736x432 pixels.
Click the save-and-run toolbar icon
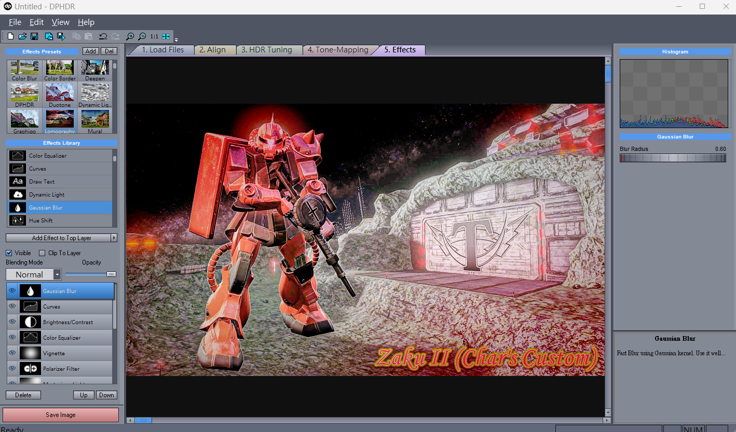click(x=61, y=36)
